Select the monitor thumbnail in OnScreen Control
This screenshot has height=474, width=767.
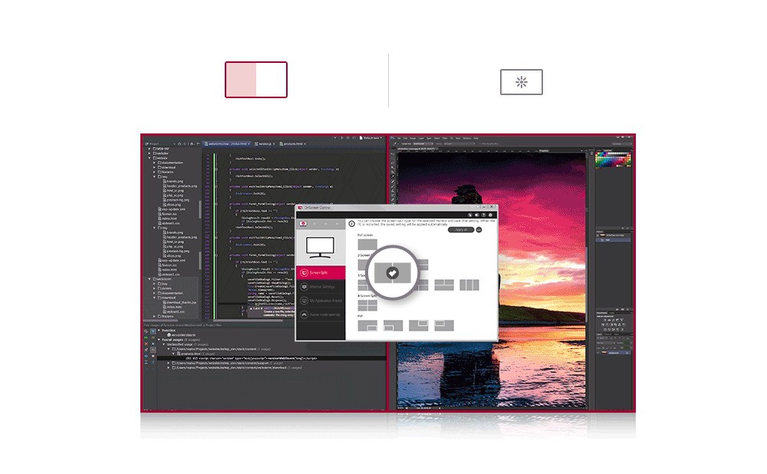click(321, 247)
